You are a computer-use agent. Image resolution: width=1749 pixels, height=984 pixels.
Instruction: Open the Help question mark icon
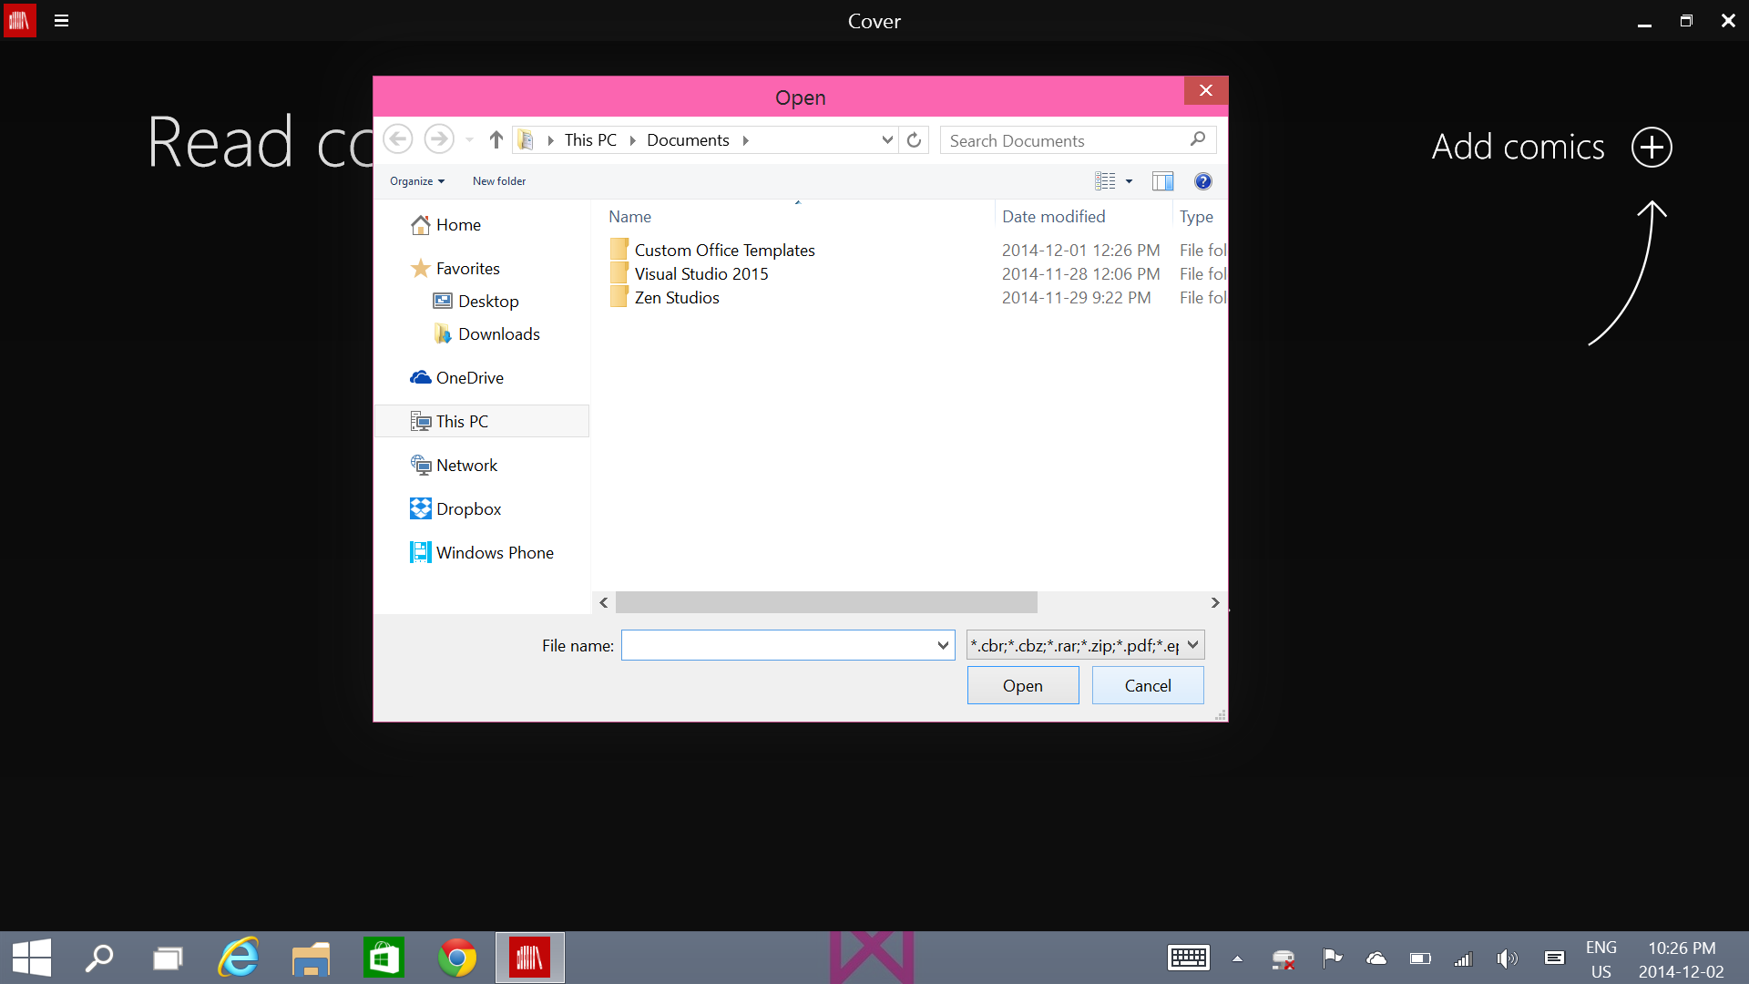1202,181
